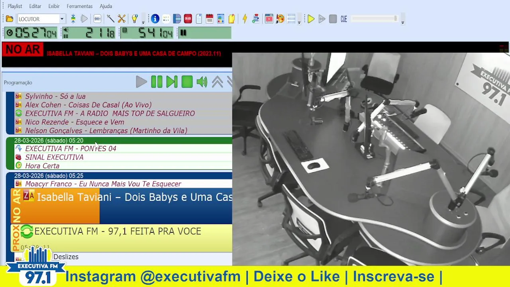
Task: Open the Editar menu
Action: [x=35, y=6]
